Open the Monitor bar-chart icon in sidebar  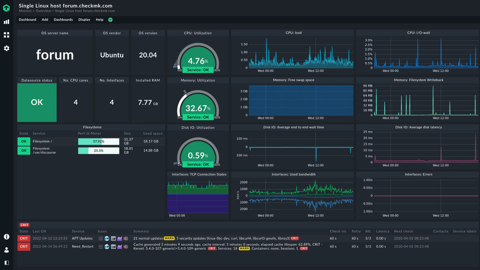tap(6, 22)
